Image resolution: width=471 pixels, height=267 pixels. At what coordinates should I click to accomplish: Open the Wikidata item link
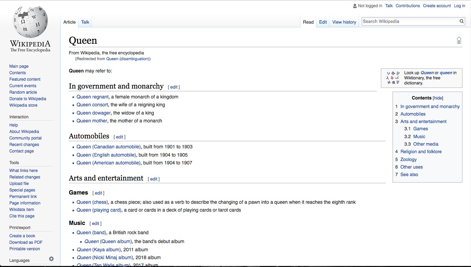point(22,210)
